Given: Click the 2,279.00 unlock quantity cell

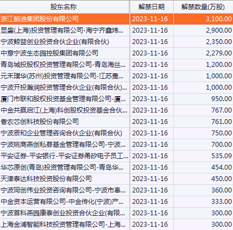Looking at the screenshot, I should click(203, 53).
